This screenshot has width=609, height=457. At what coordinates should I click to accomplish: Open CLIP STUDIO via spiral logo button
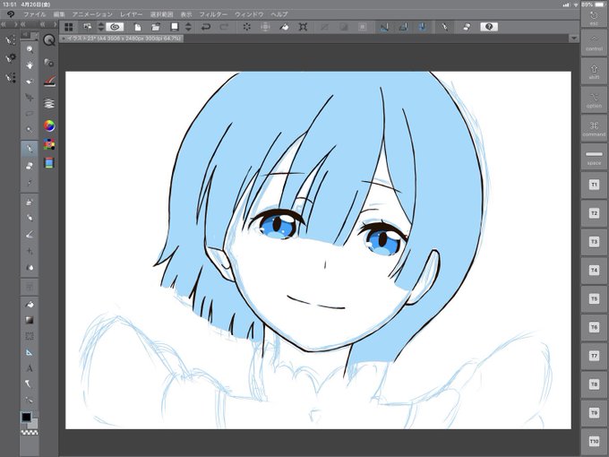[115, 27]
